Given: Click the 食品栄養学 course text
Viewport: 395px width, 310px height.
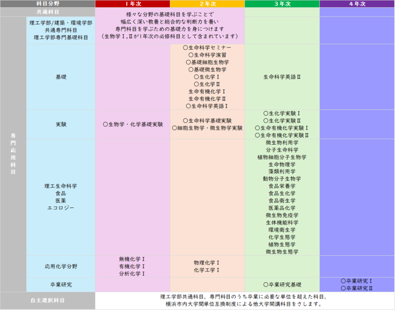Looking at the screenshot, I should [x=282, y=186].
